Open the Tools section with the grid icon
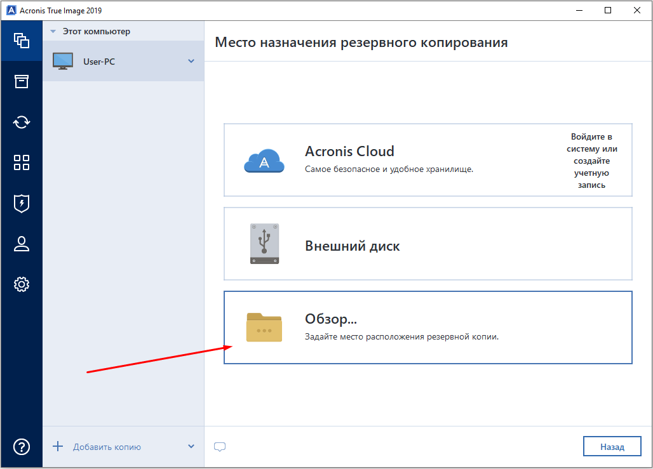This screenshot has height=469, width=653. [21, 162]
